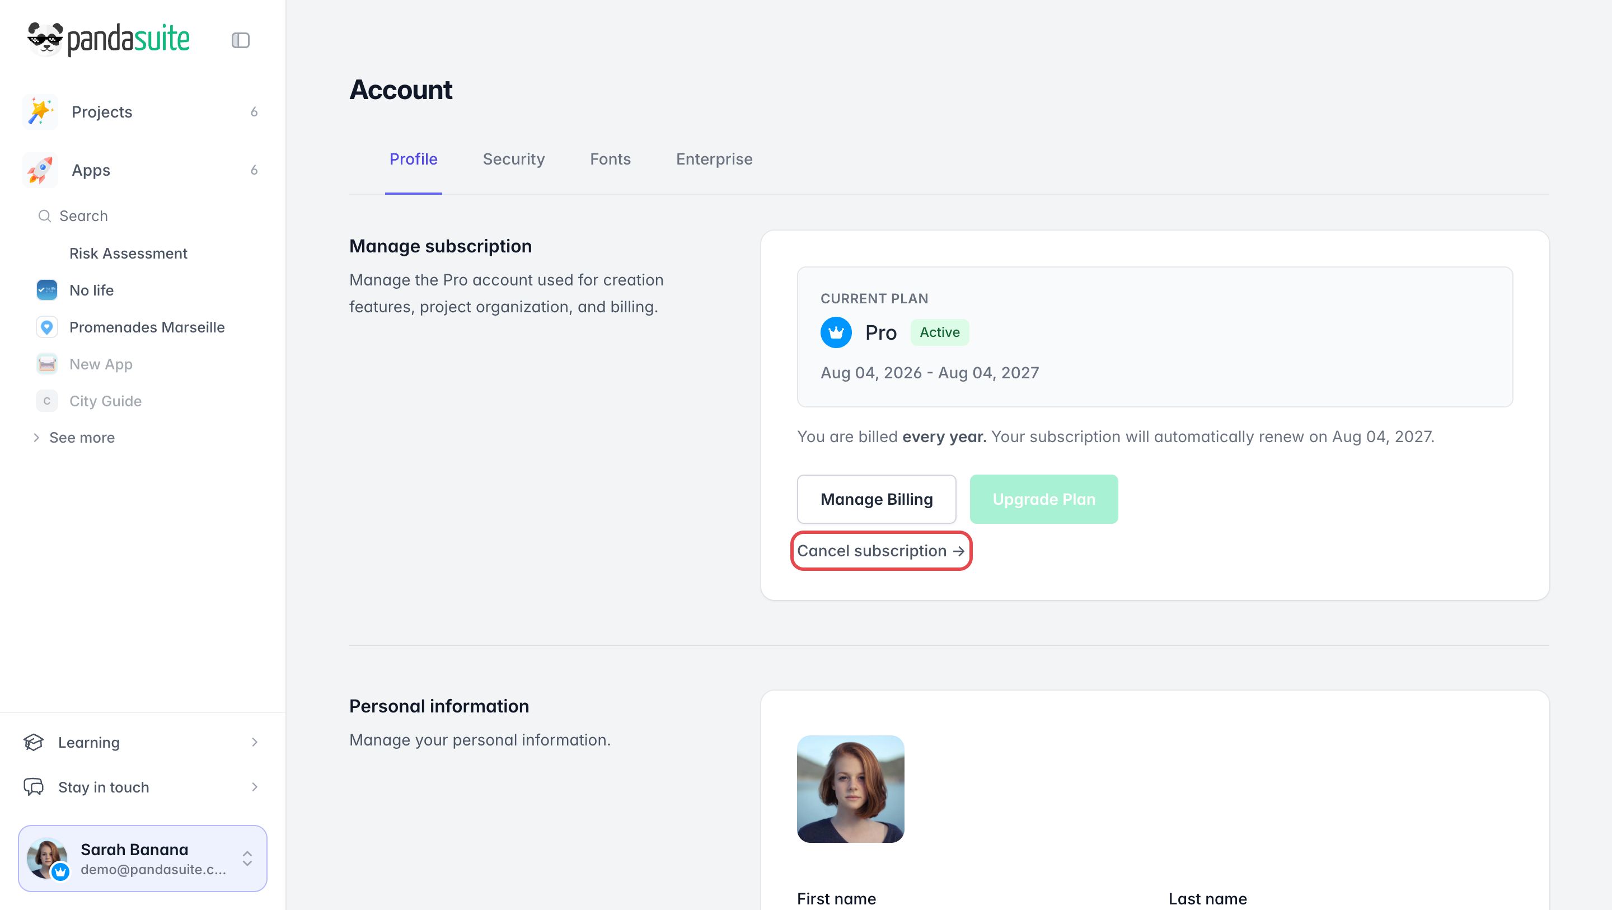This screenshot has width=1612, height=910.
Task: Open the Enterprise tab
Action: pos(714,160)
